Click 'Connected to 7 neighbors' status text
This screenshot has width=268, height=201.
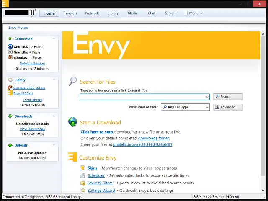[x=23, y=197]
